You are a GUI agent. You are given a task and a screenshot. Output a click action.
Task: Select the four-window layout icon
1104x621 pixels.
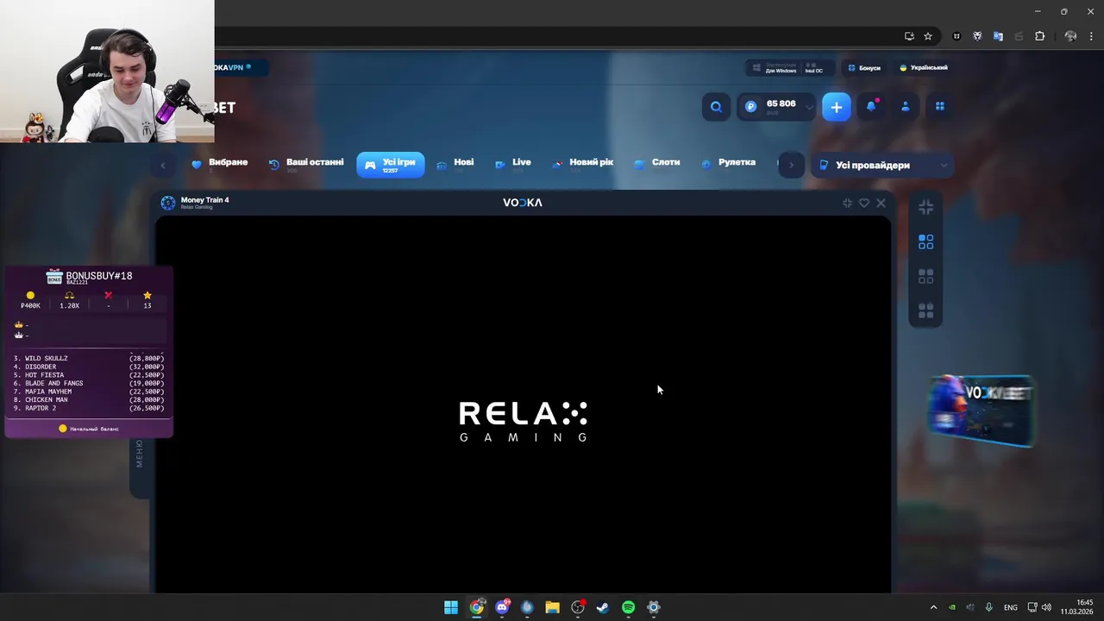pos(925,310)
